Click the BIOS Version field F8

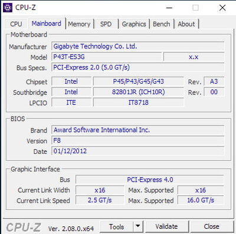(138, 141)
